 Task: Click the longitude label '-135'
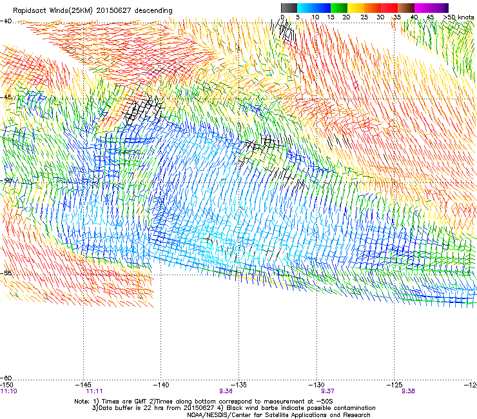click(x=238, y=385)
